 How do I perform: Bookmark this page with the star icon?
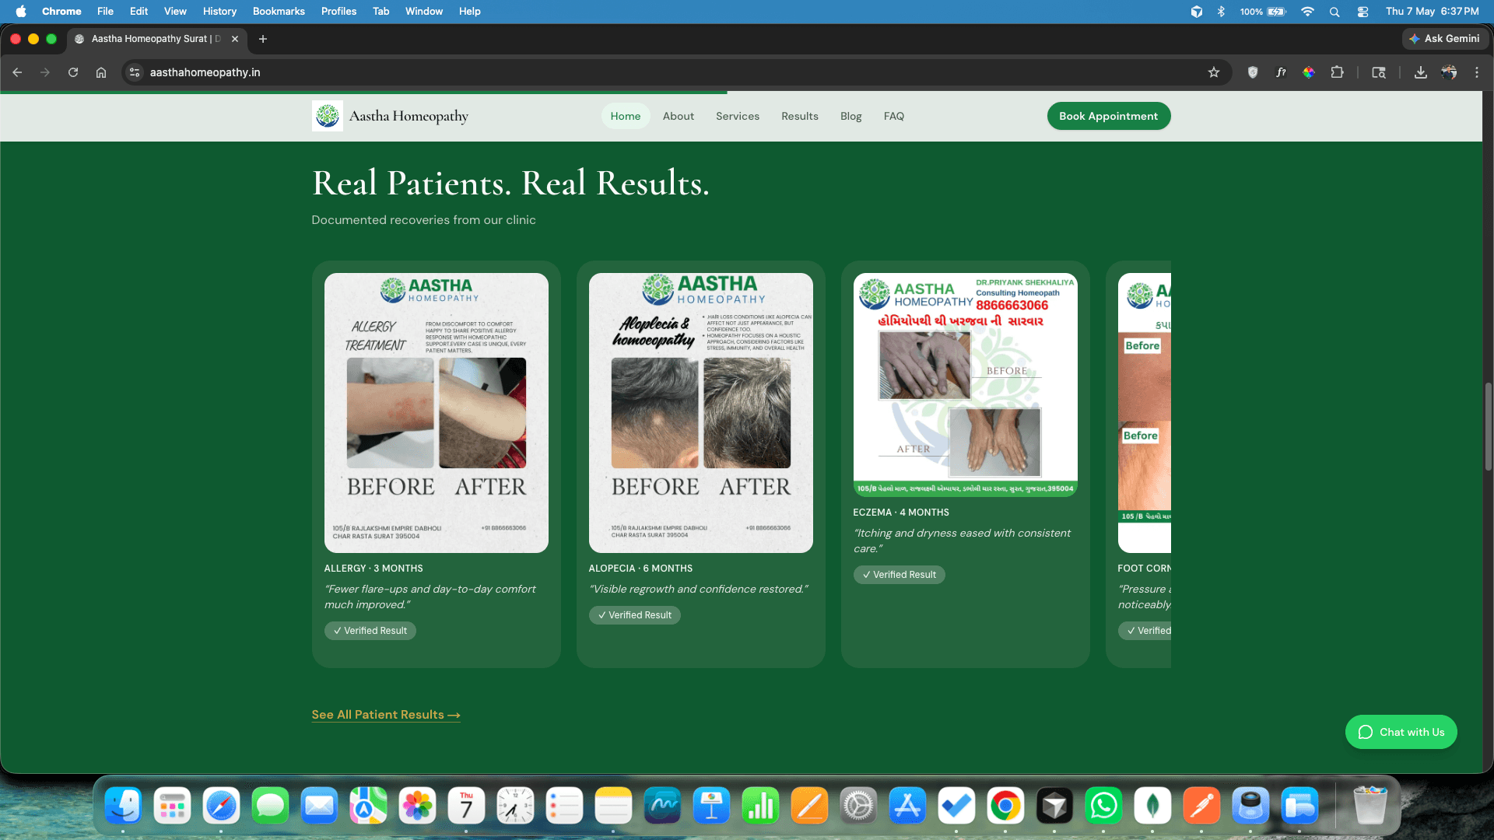pyautogui.click(x=1214, y=72)
